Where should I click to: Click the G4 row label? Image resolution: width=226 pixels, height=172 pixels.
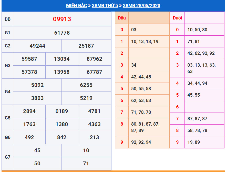click(7, 92)
